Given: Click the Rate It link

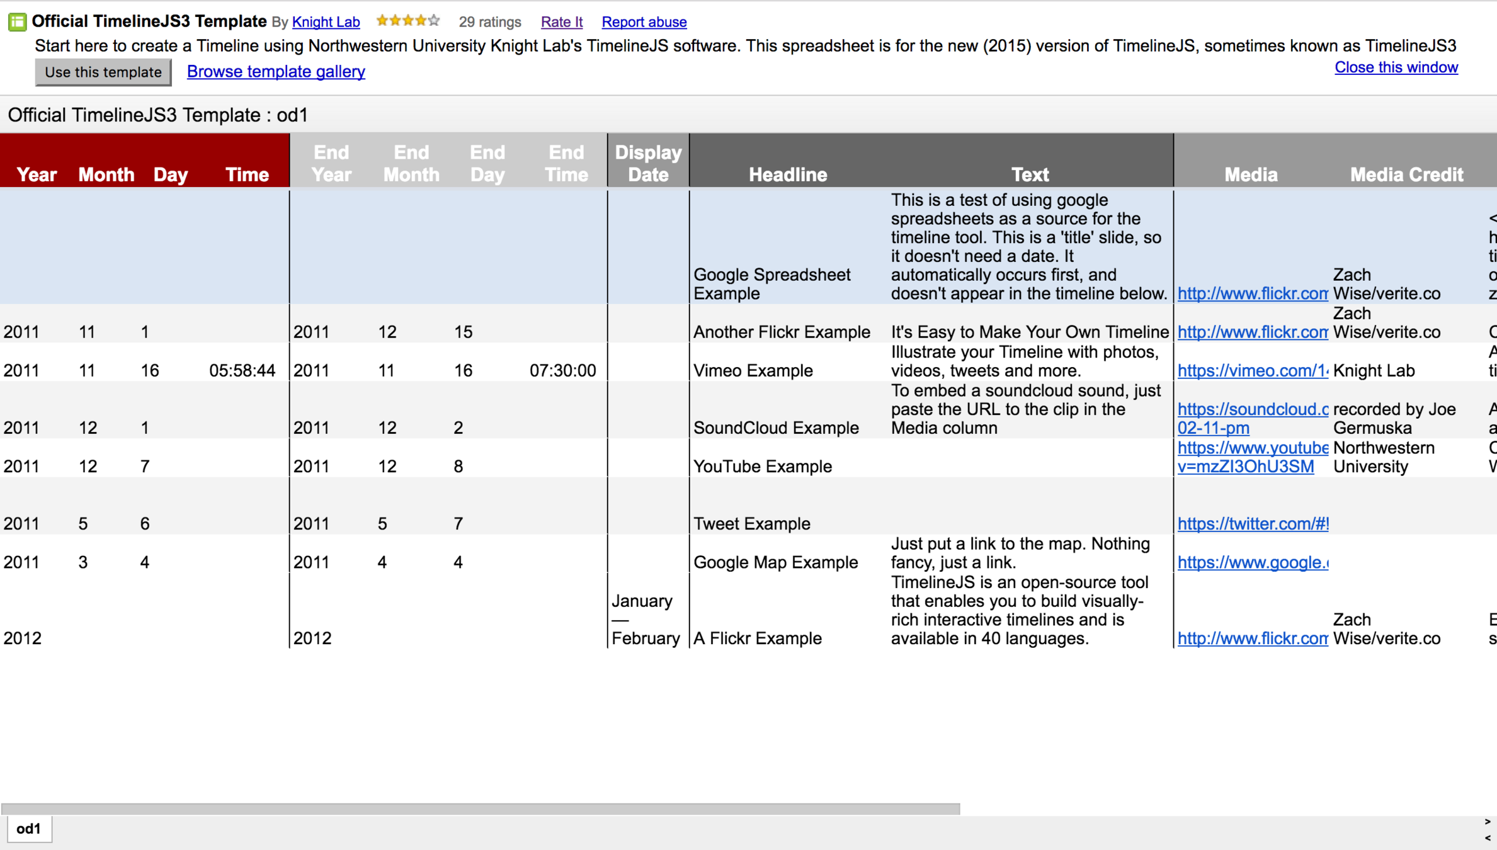Looking at the screenshot, I should point(561,22).
